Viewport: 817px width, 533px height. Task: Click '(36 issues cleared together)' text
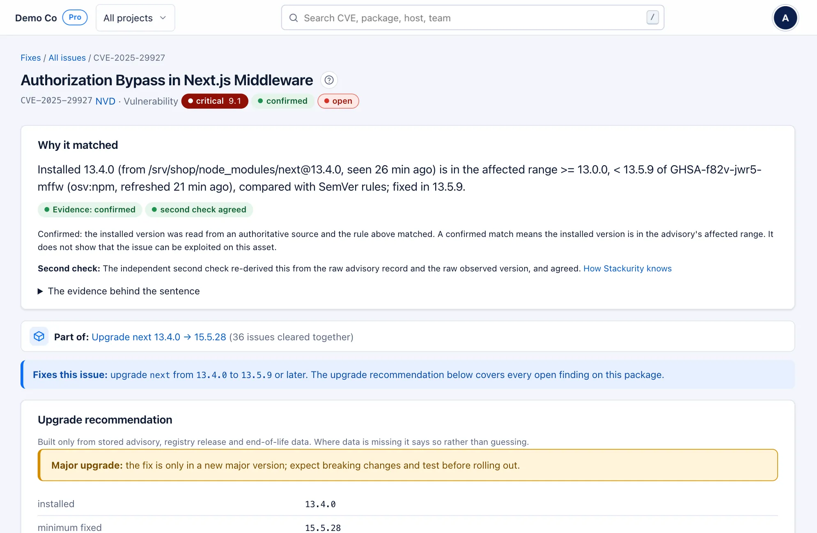291,337
